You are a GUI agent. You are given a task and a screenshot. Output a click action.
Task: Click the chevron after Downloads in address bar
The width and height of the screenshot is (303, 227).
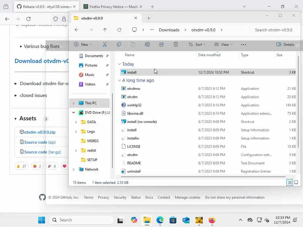click(x=185, y=30)
